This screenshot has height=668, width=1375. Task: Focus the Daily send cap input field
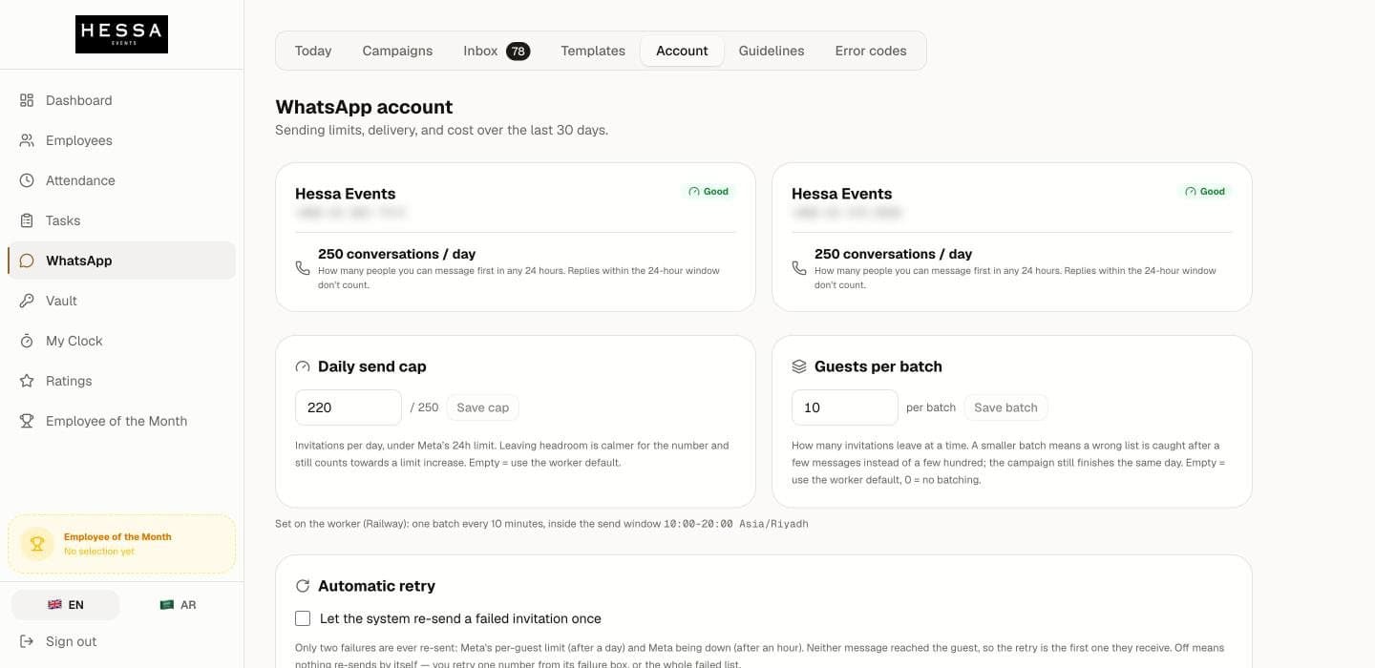point(349,407)
